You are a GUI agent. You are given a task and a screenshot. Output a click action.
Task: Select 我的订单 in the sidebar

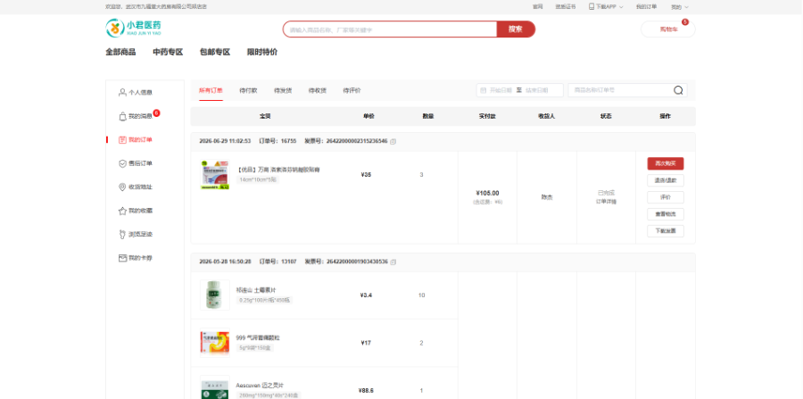[x=136, y=140]
